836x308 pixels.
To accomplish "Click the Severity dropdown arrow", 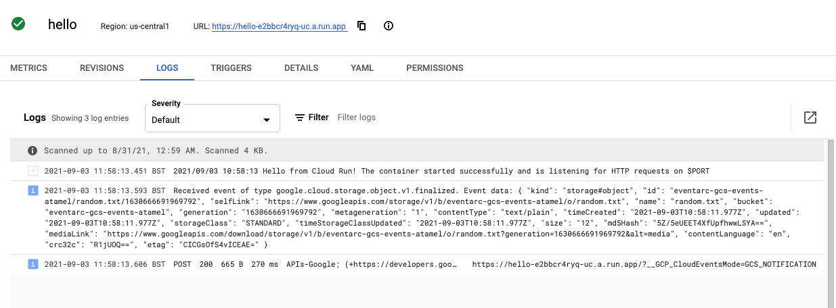I will (x=266, y=120).
